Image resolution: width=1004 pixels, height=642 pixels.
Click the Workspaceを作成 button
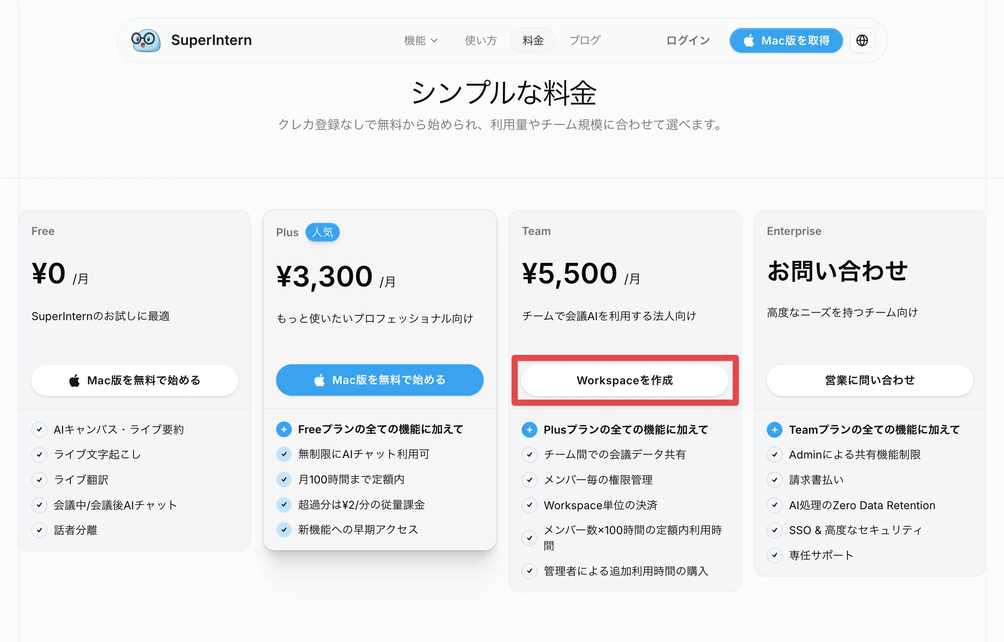(x=625, y=380)
